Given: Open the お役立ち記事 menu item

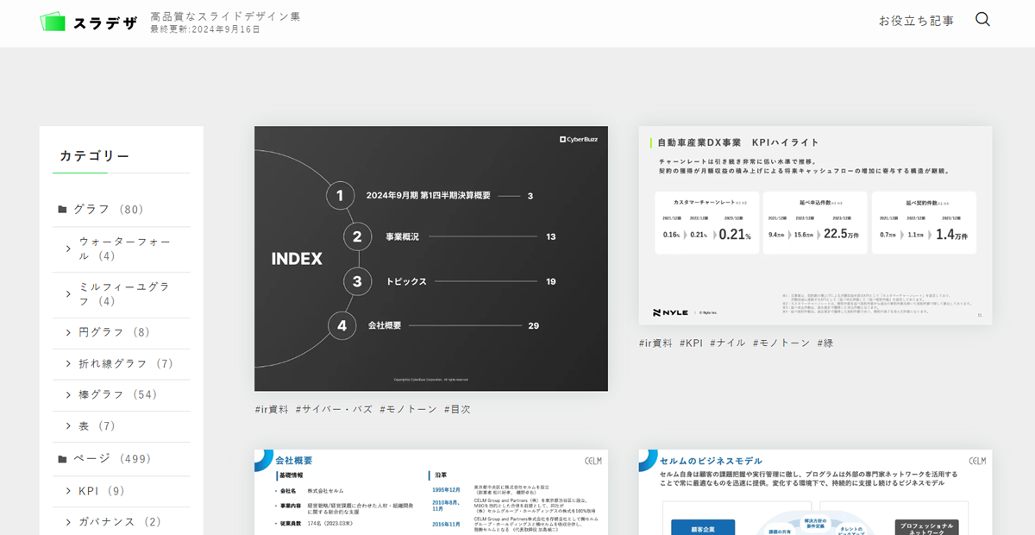Looking at the screenshot, I should click(x=917, y=21).
